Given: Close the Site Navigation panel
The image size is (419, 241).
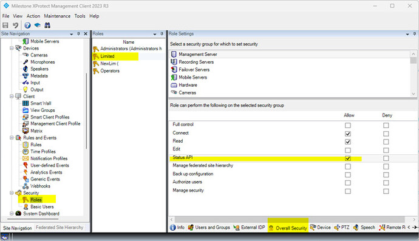Looking at the screenshot, I should (x=86, y=33).
